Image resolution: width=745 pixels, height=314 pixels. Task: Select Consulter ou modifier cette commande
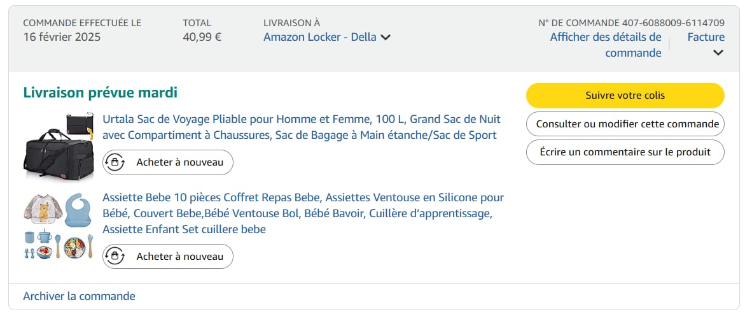point(625,124)
